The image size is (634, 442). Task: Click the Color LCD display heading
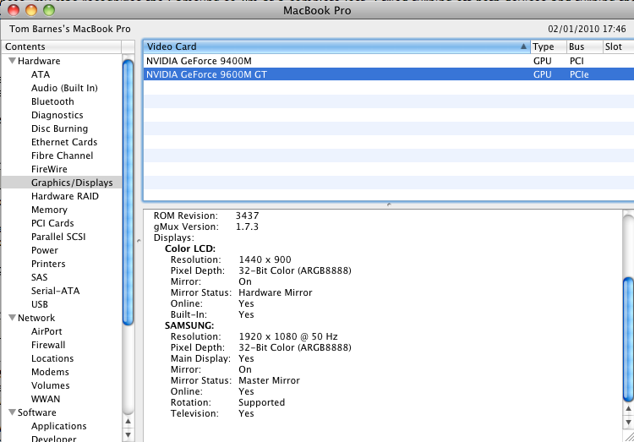point(190,248)
